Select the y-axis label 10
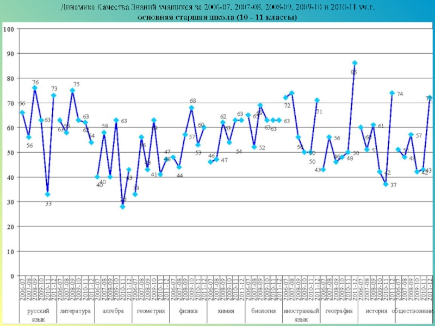Viewport: 435px width, 326px height. click(x=10, y=252)
